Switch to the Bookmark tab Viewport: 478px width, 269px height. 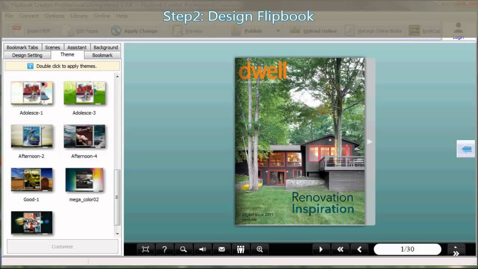tap(102, 55)
